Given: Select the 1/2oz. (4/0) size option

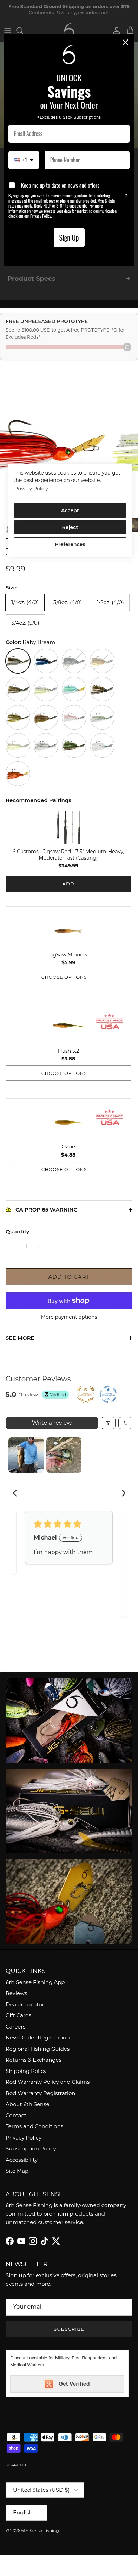Looking at the screenshot, I should pyautogui.click(x=110, y=602).
